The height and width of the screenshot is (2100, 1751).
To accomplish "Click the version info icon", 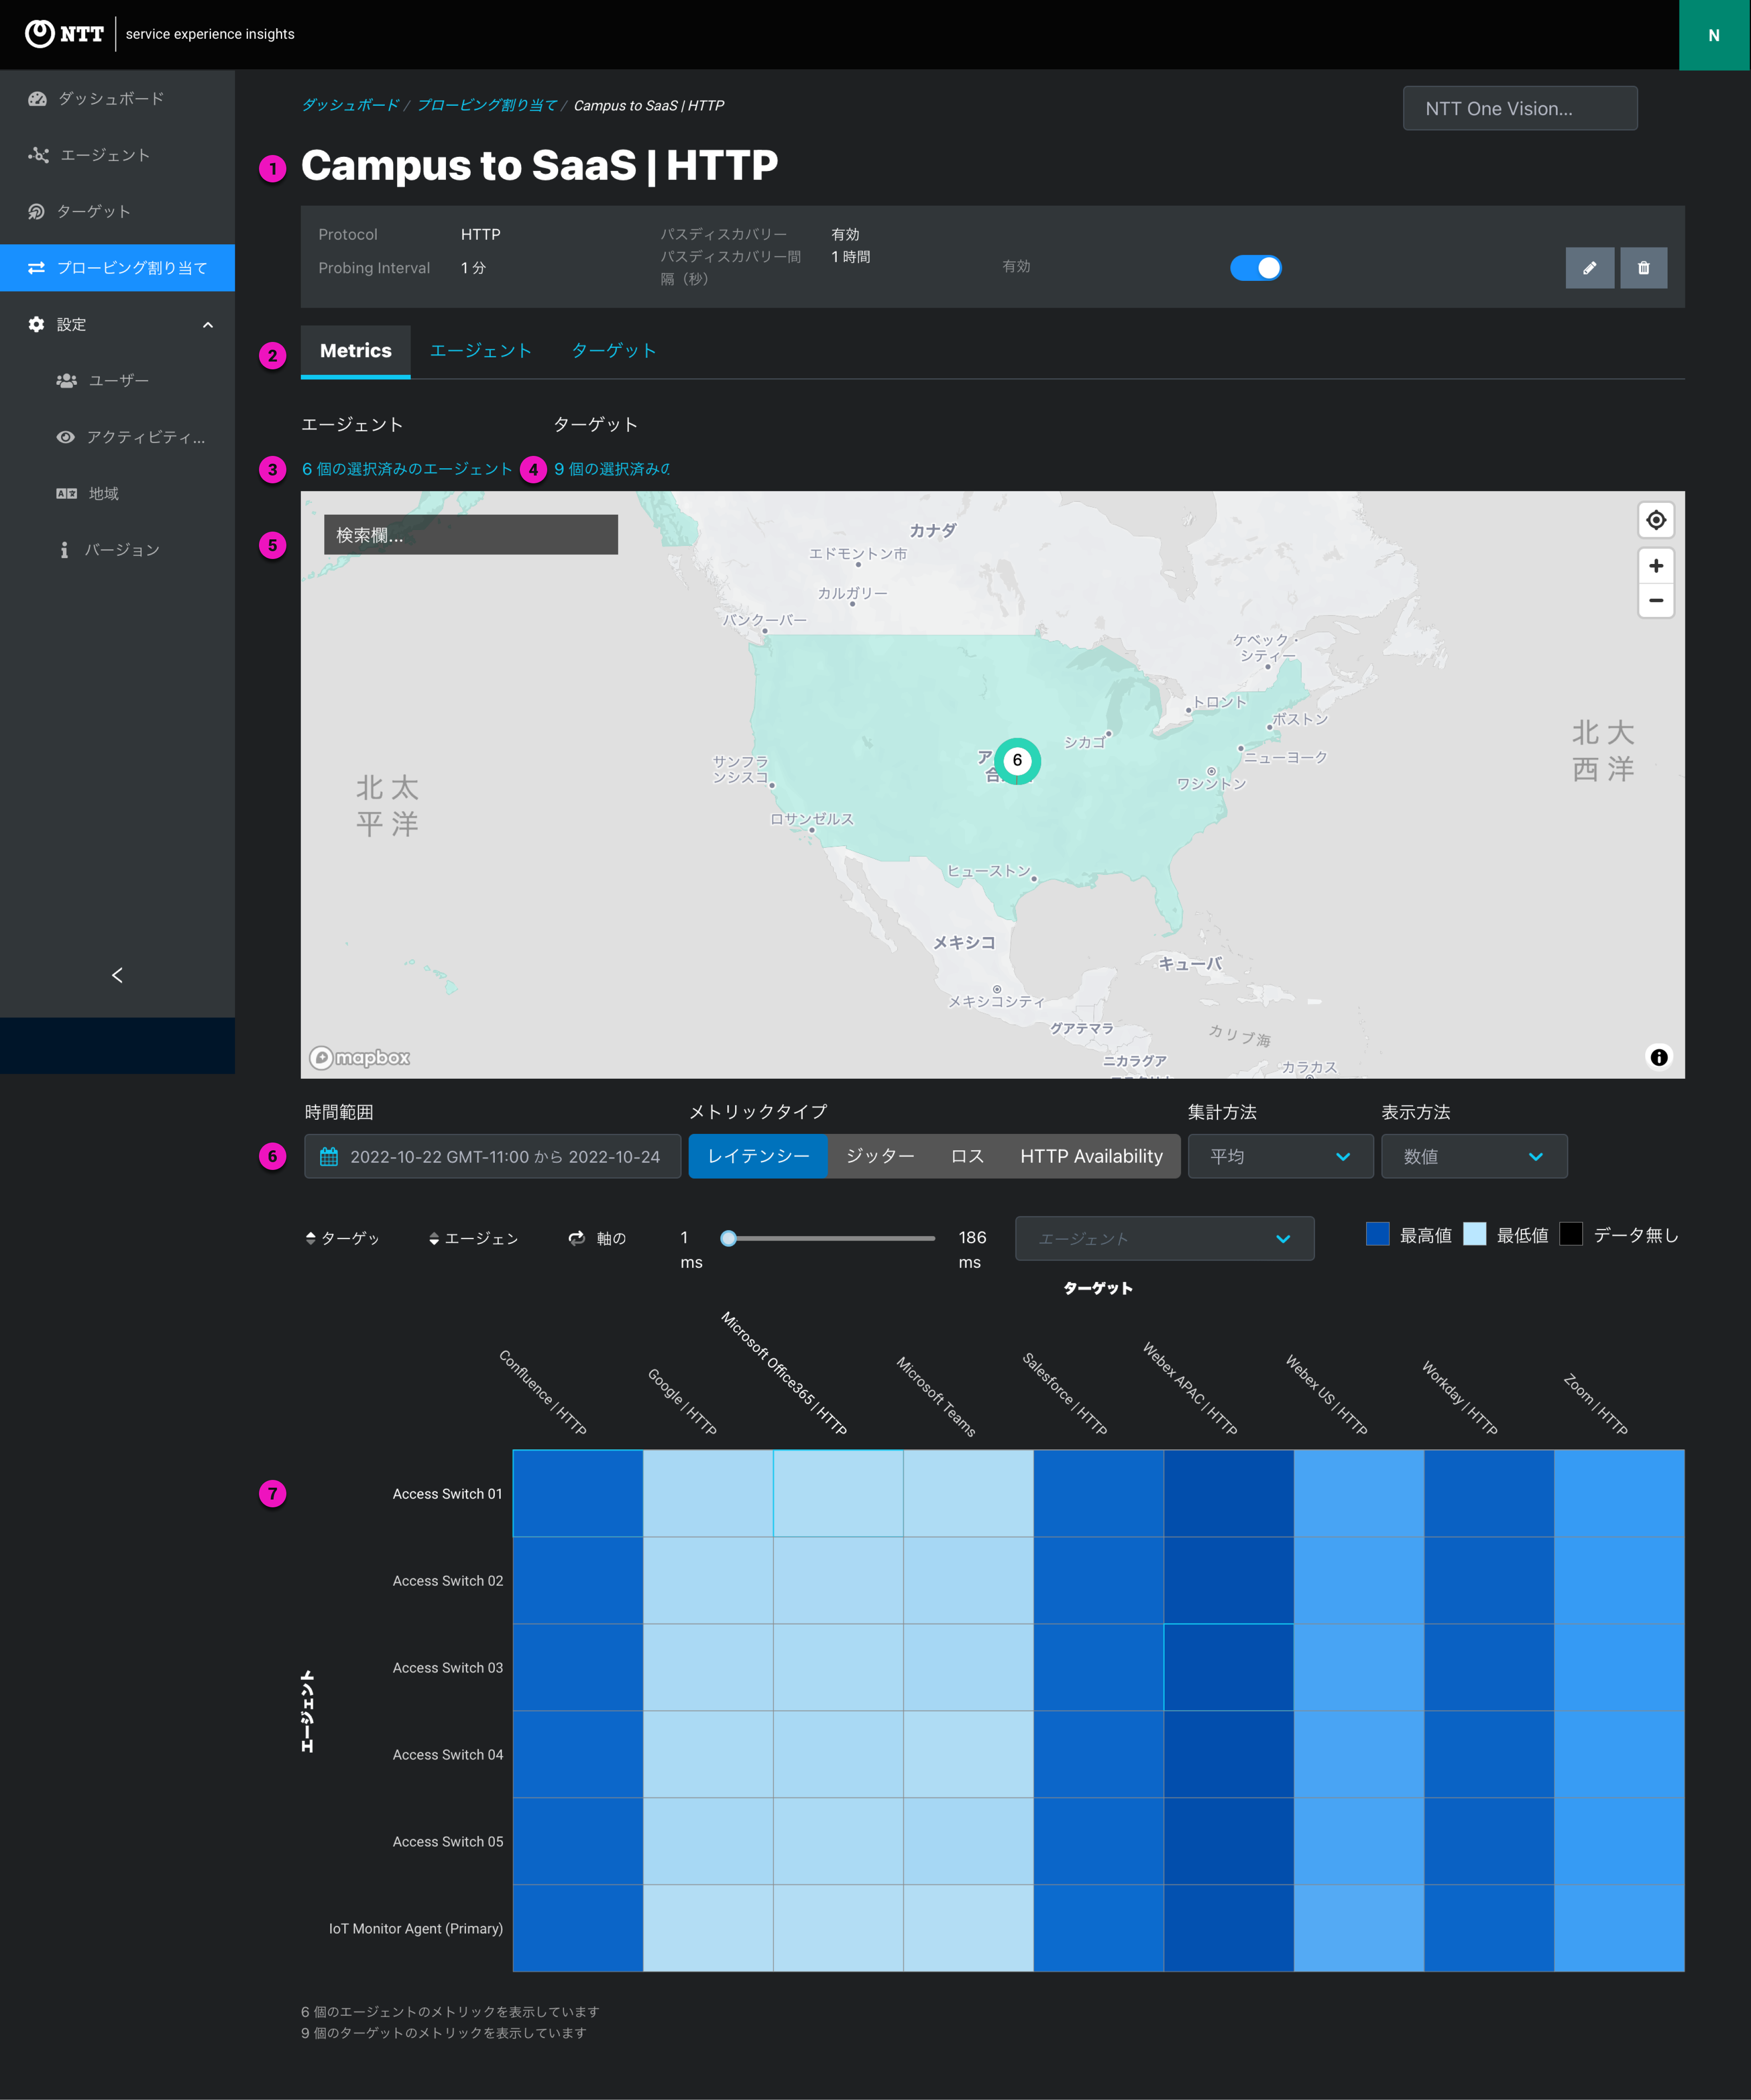I will tap(64, 550).
